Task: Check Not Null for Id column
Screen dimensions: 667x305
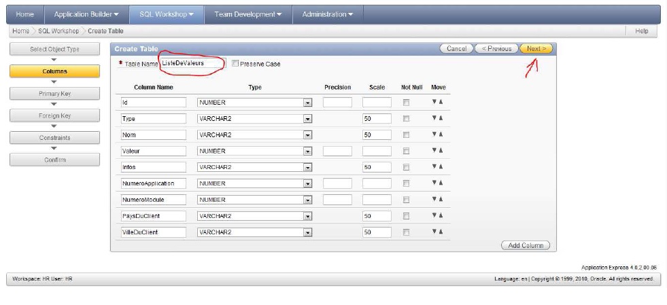Action: (406, 103)
